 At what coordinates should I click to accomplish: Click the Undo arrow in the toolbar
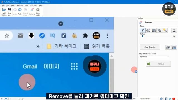tap(15, 10)
